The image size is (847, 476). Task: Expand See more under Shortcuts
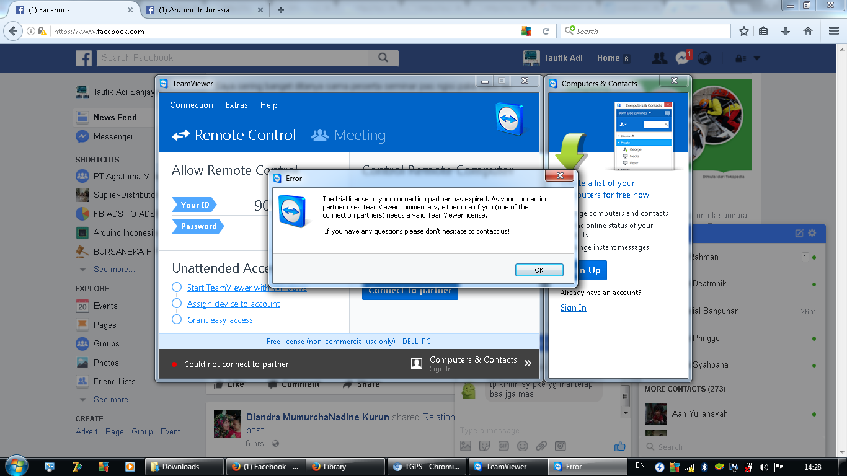(113, 270)
